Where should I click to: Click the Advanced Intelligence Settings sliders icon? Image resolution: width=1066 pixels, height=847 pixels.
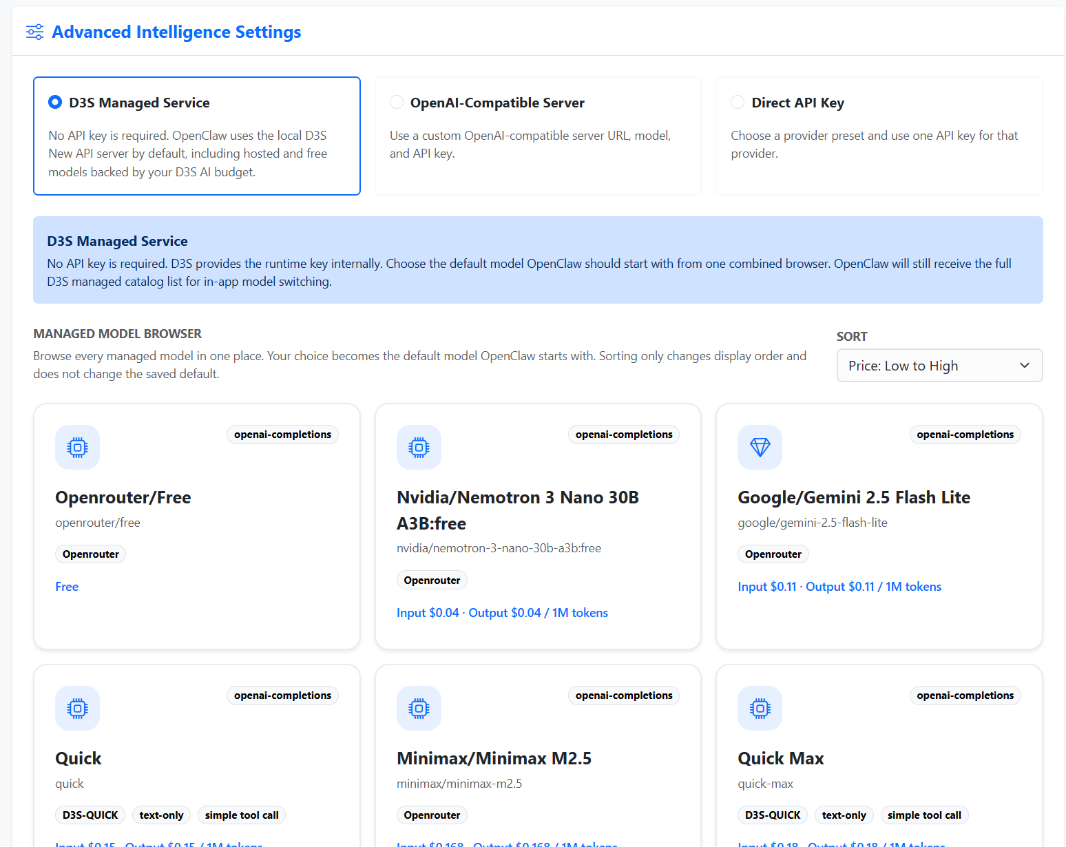pos(34,32)
